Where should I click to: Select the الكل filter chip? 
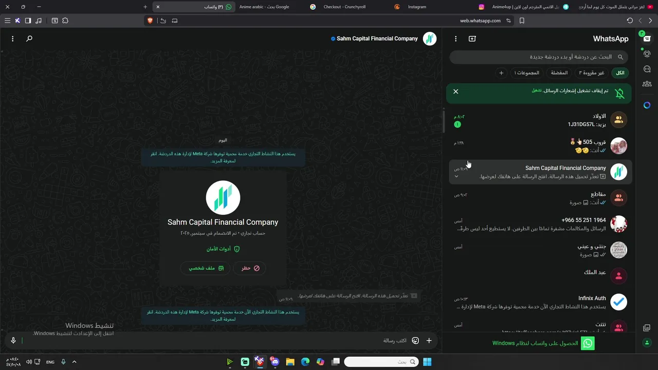(620, 73)
